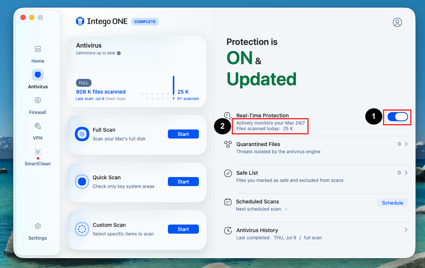Start the Full Scan
425x268 pixels.
(183, 134)
